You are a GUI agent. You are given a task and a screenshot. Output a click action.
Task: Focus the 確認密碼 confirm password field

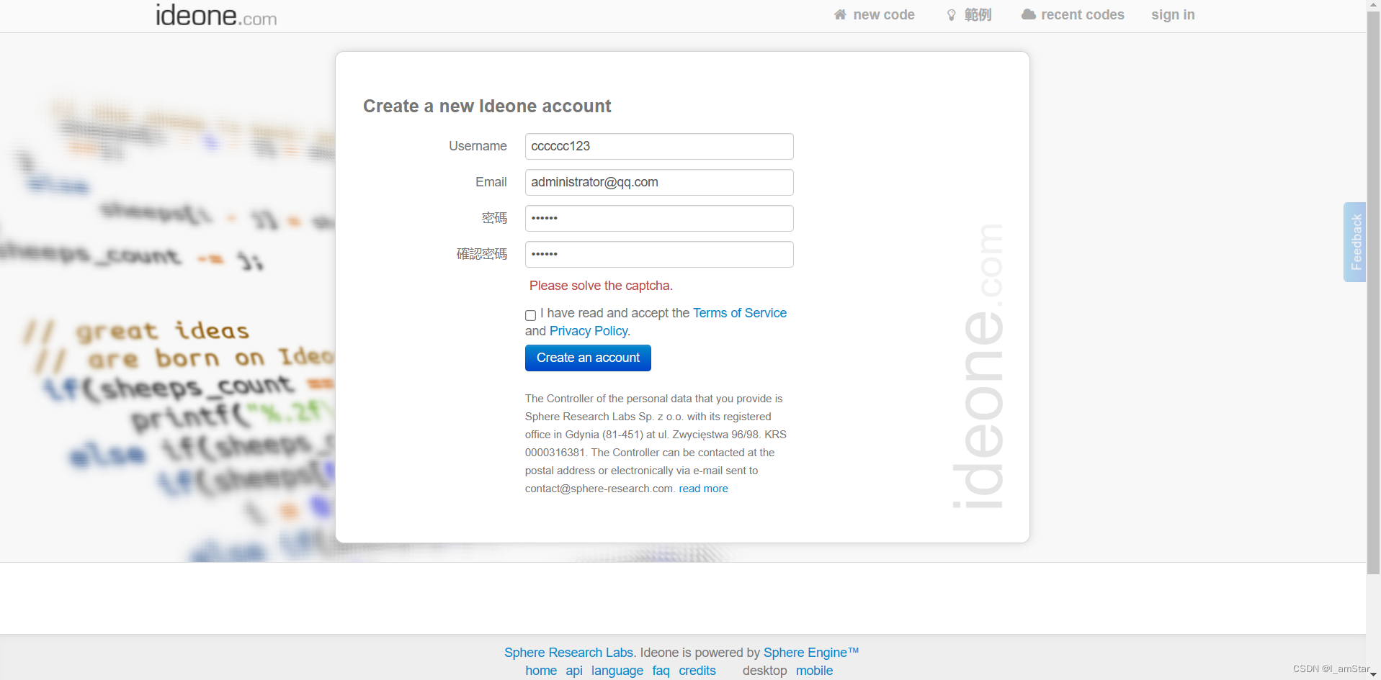point(659,254)
